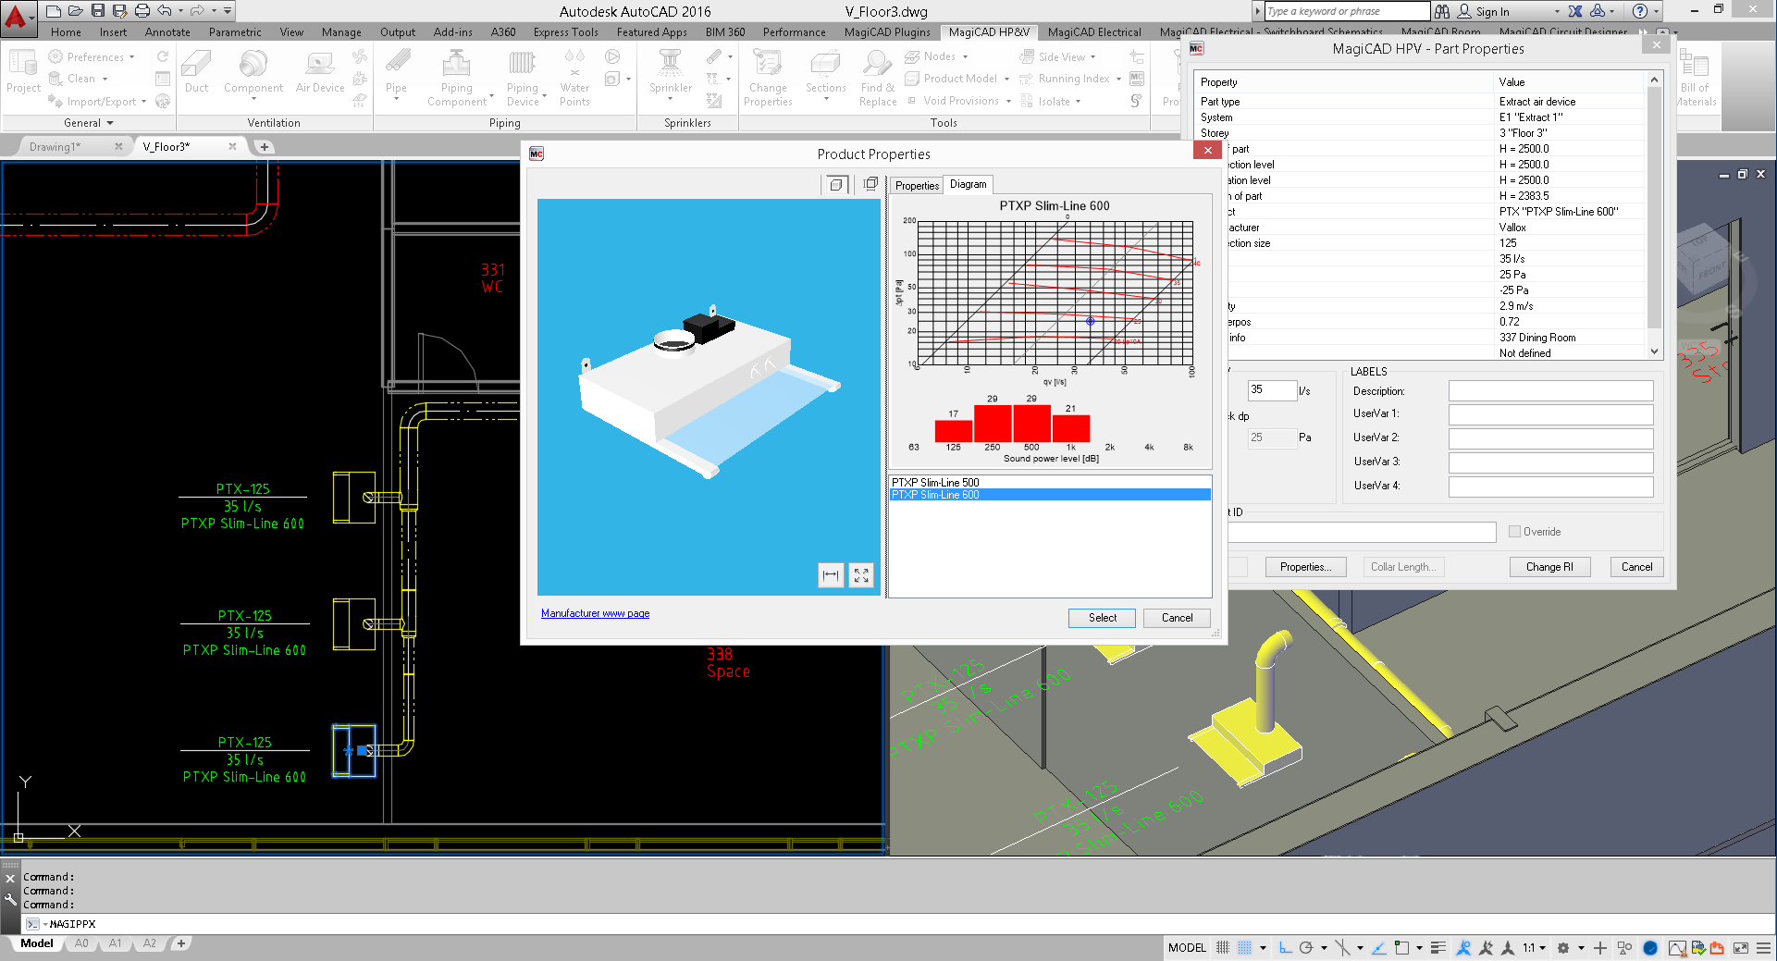The width and height of the screenshot is (1777, 961).
Task: Toggle lineweight display in status bar
Action: (x=1438, y=947)
